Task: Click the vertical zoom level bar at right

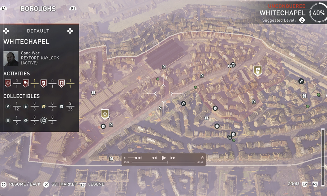Action: tap(323, 157)
